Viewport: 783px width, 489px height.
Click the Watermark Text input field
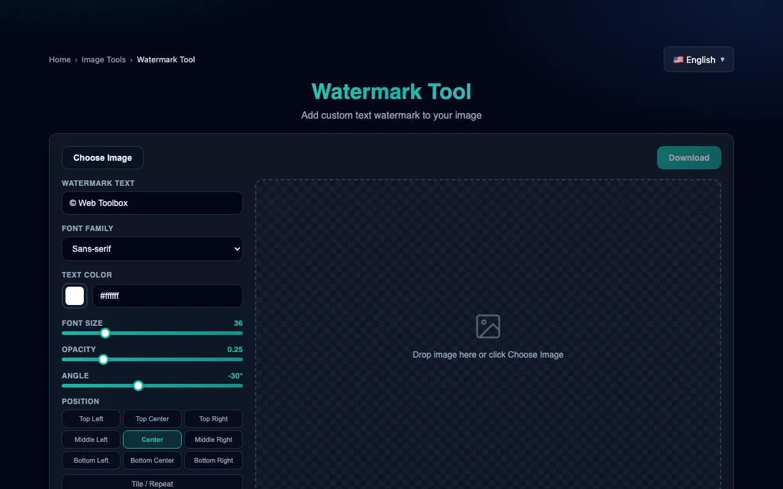point(152,203)
